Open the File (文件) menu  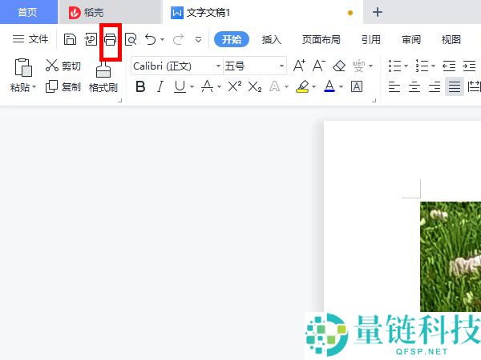[30, 39]
